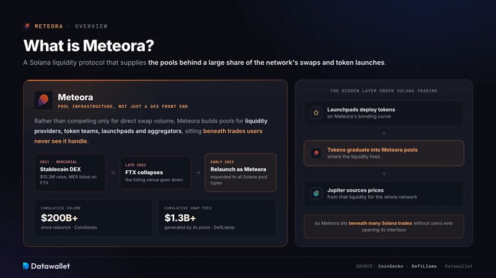This screenshot has width=496, height=278.
Task: Click 'THE HIDDEN LAYER UNDER SOLANA TRADING' heading
Action: pos(384,90)
